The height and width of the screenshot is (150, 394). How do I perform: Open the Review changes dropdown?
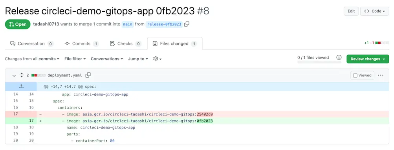(368, 59)
